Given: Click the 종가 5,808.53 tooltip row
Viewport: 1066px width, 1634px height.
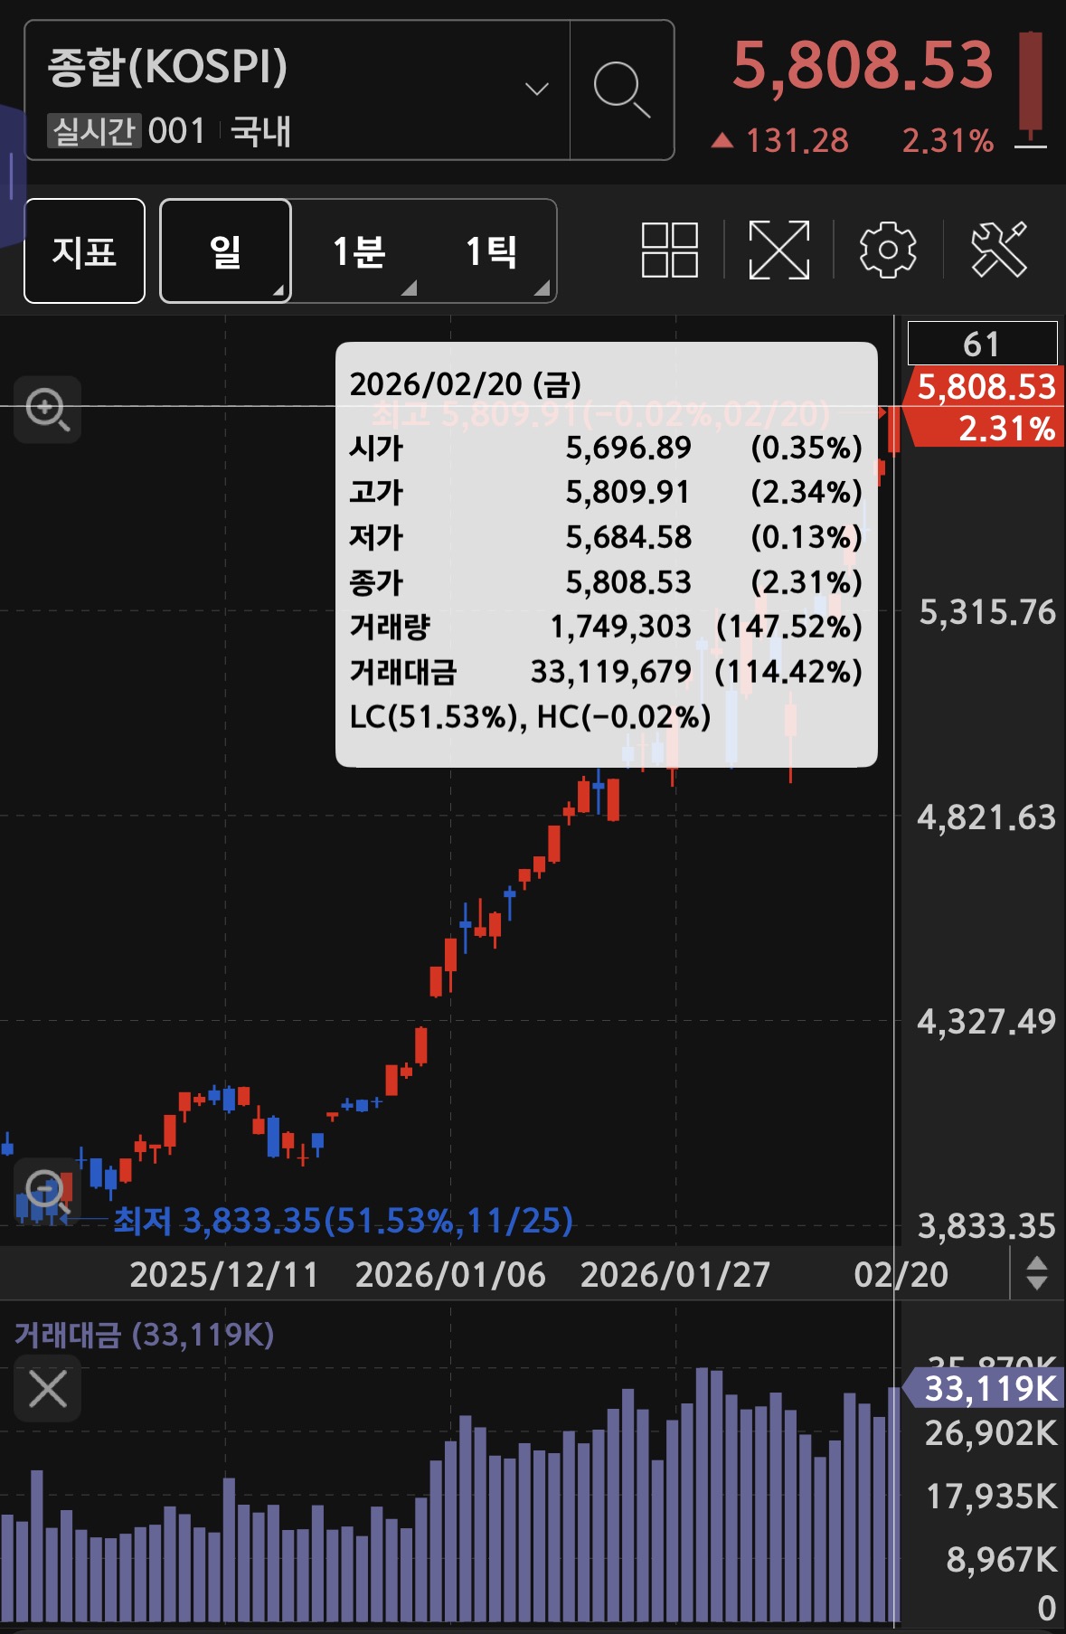Looking at the screenshot, I should pos(606,582).
